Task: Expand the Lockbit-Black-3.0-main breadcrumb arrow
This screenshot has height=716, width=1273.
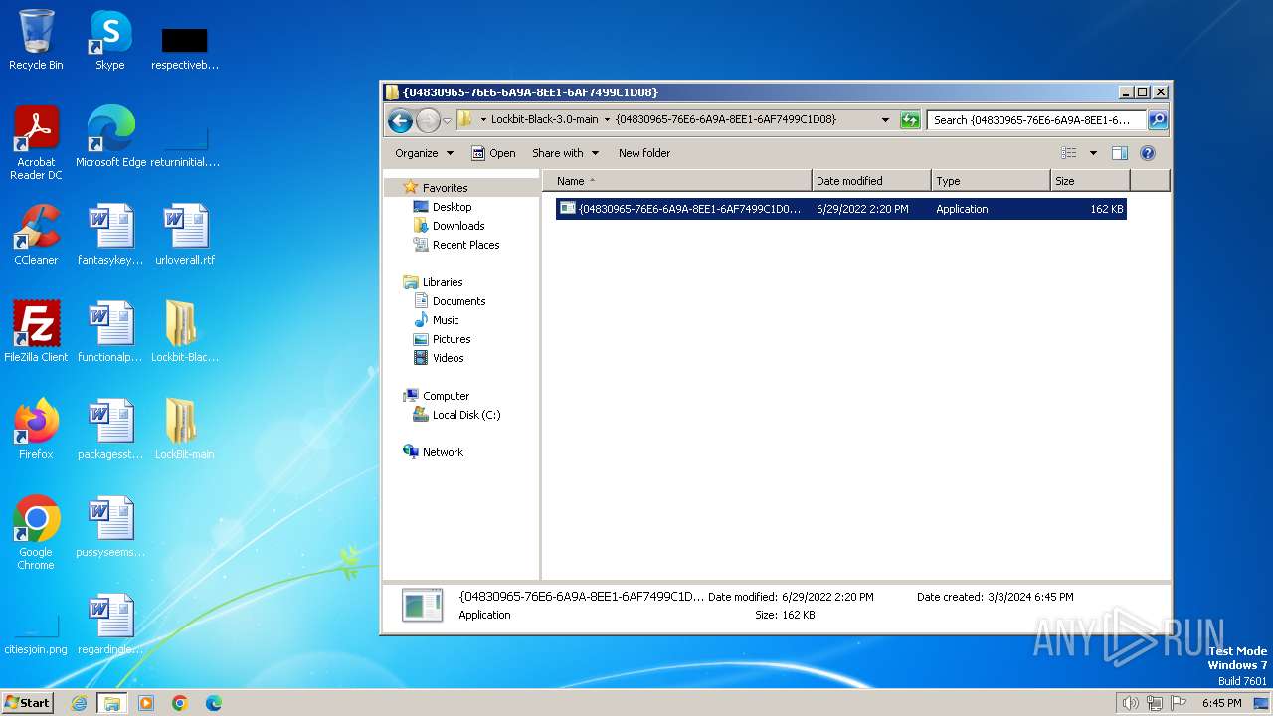Action: click(x=607, y=120)
